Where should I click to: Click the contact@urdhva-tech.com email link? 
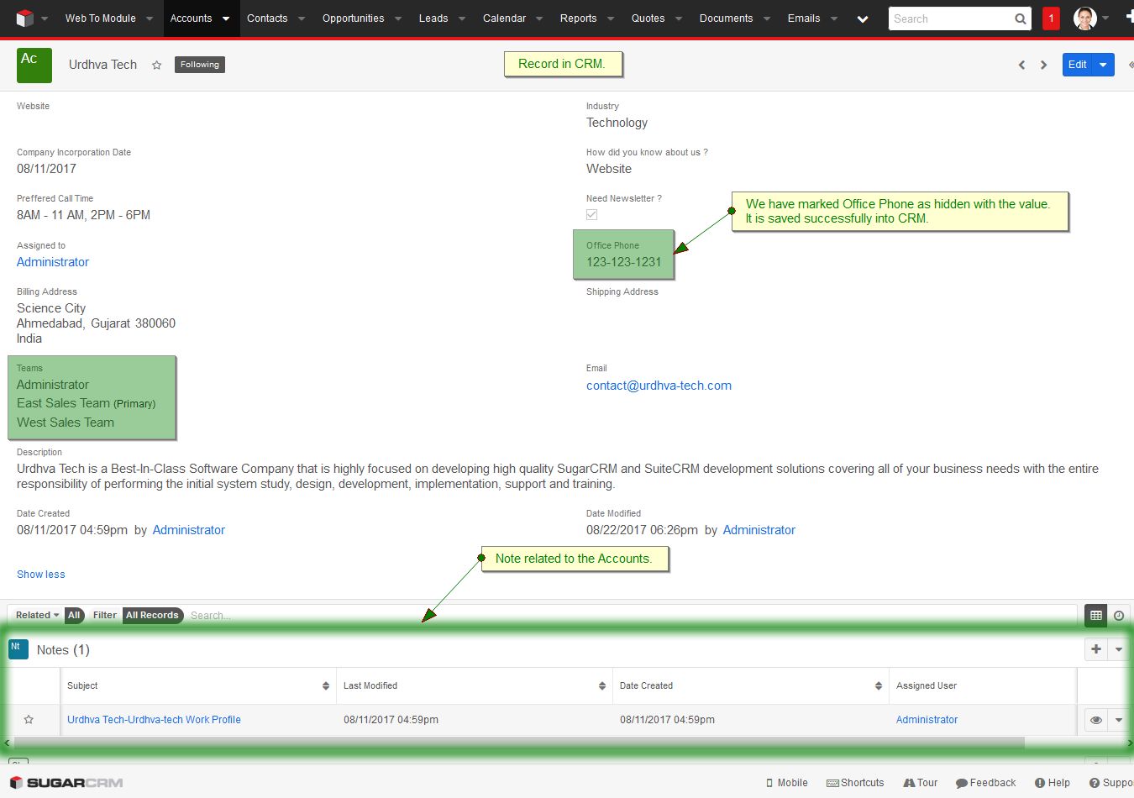click(x=659, y=386)
